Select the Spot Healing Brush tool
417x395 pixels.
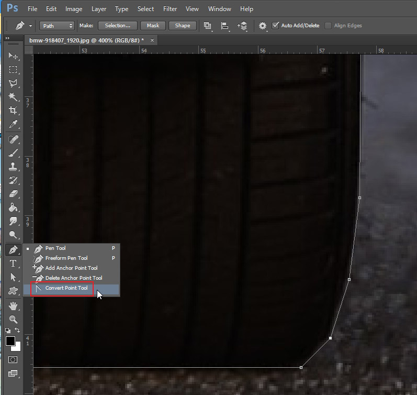pos(13,139)
